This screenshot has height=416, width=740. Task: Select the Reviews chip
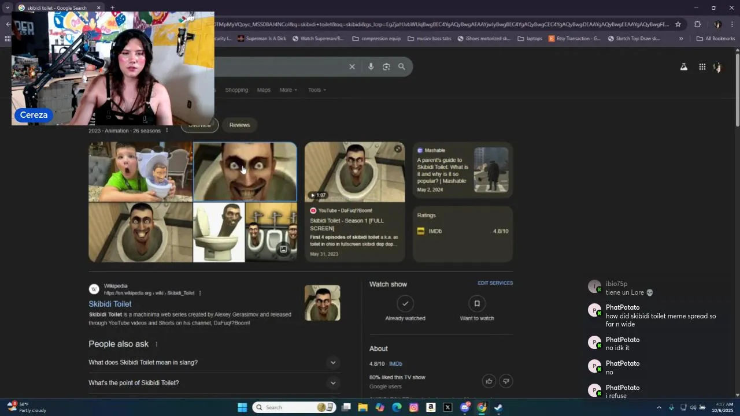(239, 125)
